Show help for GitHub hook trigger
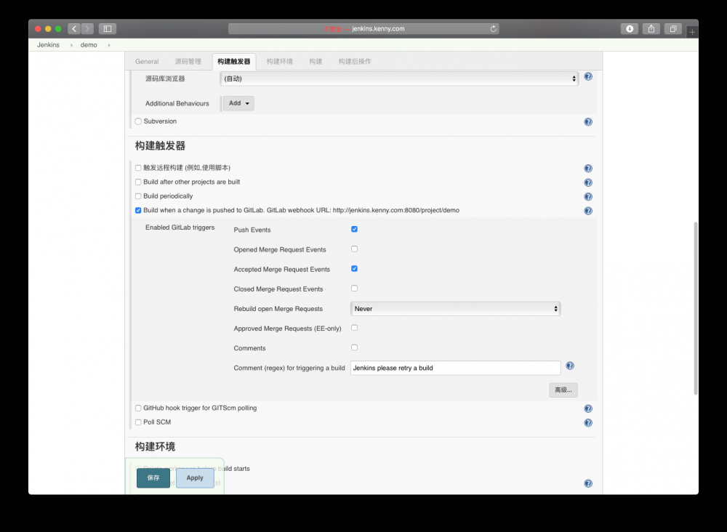Image resolution: width=727 pixels, height=532 pixels. tap(588, 408)
